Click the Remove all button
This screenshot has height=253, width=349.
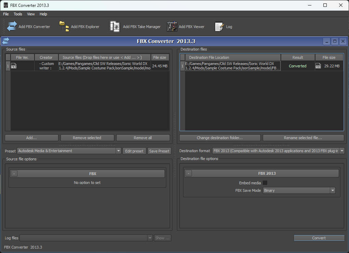pyautogui.click(x=143, y=138)
